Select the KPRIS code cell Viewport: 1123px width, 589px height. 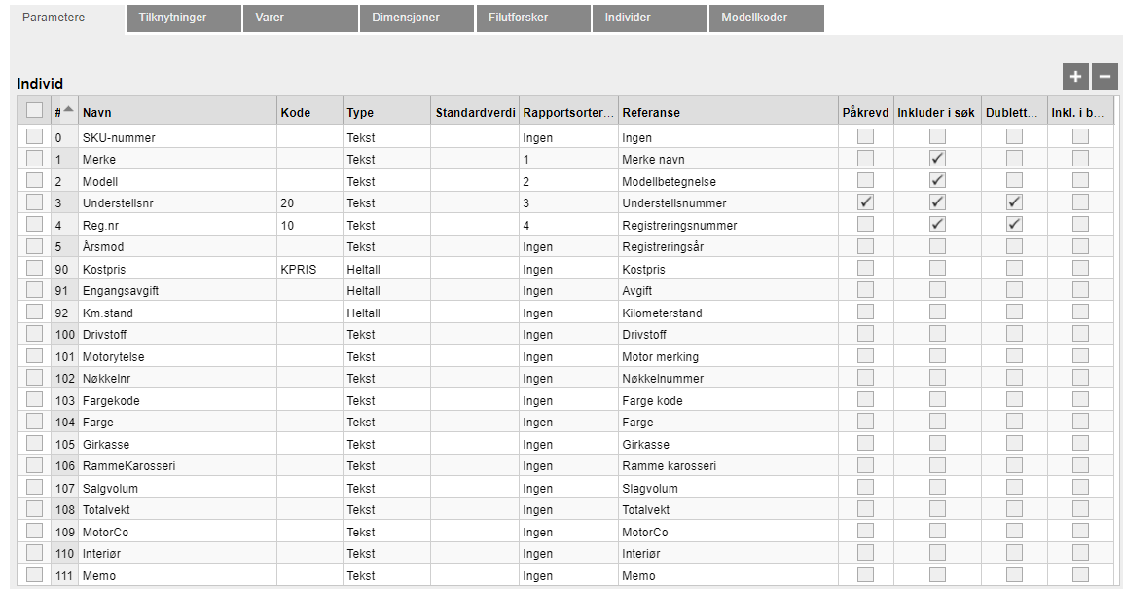(x=309, y=269)
